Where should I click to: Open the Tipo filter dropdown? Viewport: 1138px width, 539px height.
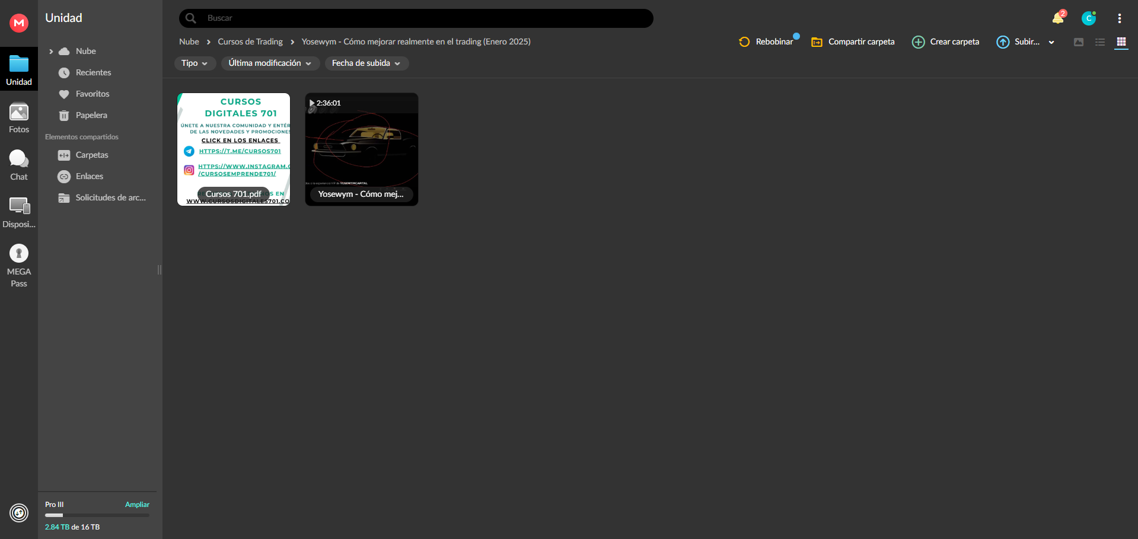pos(195,63)
